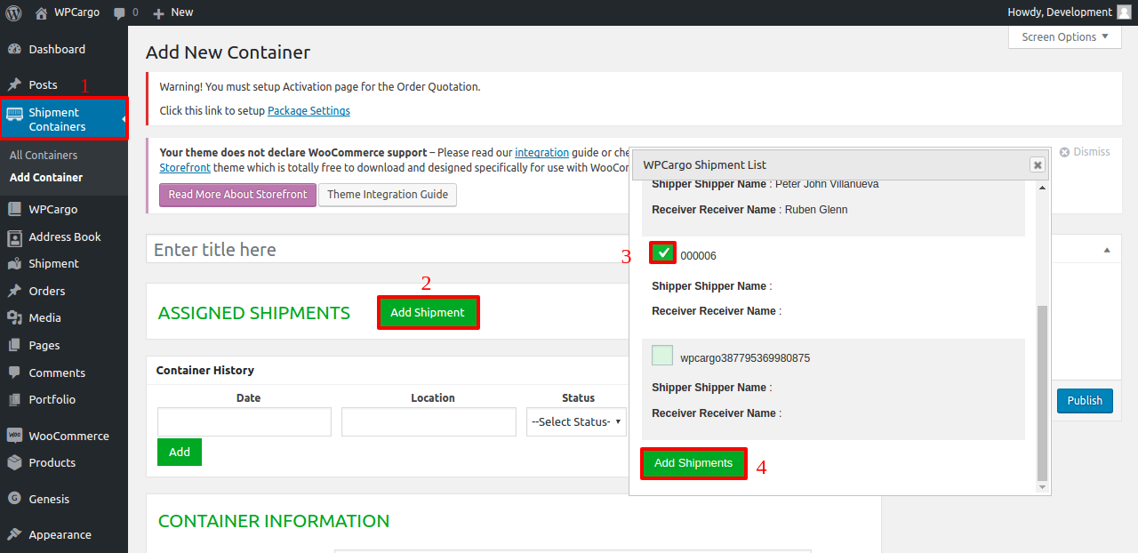This screenshot has height=553, width=1138.
Task: Click the Date input field
Action: pos(244,421)
